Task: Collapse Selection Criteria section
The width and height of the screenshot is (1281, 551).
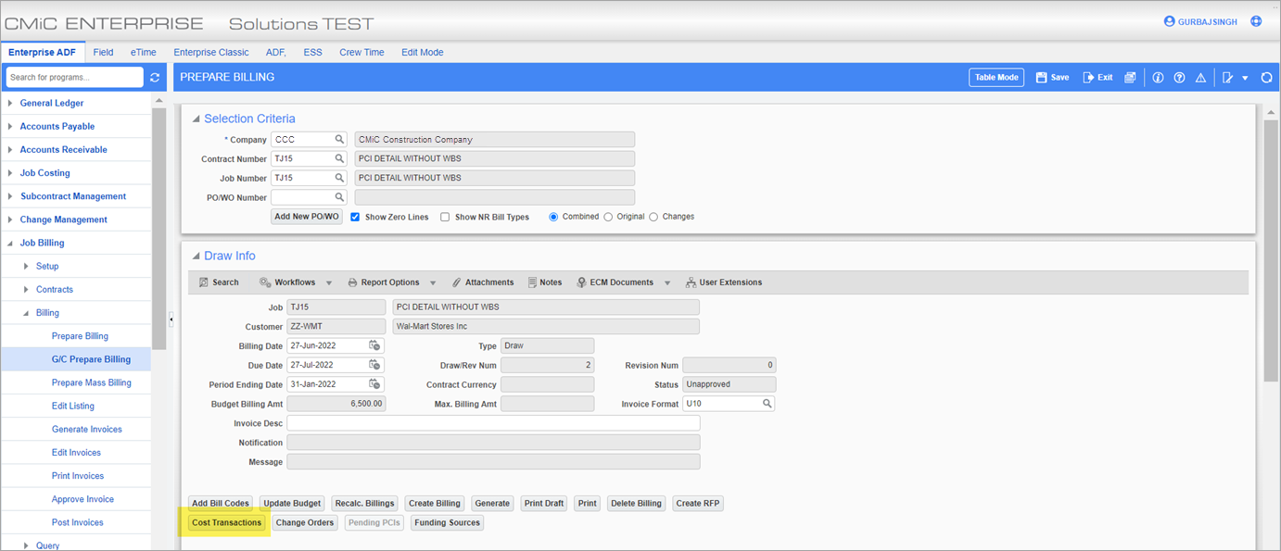Action: click(196, 119)
